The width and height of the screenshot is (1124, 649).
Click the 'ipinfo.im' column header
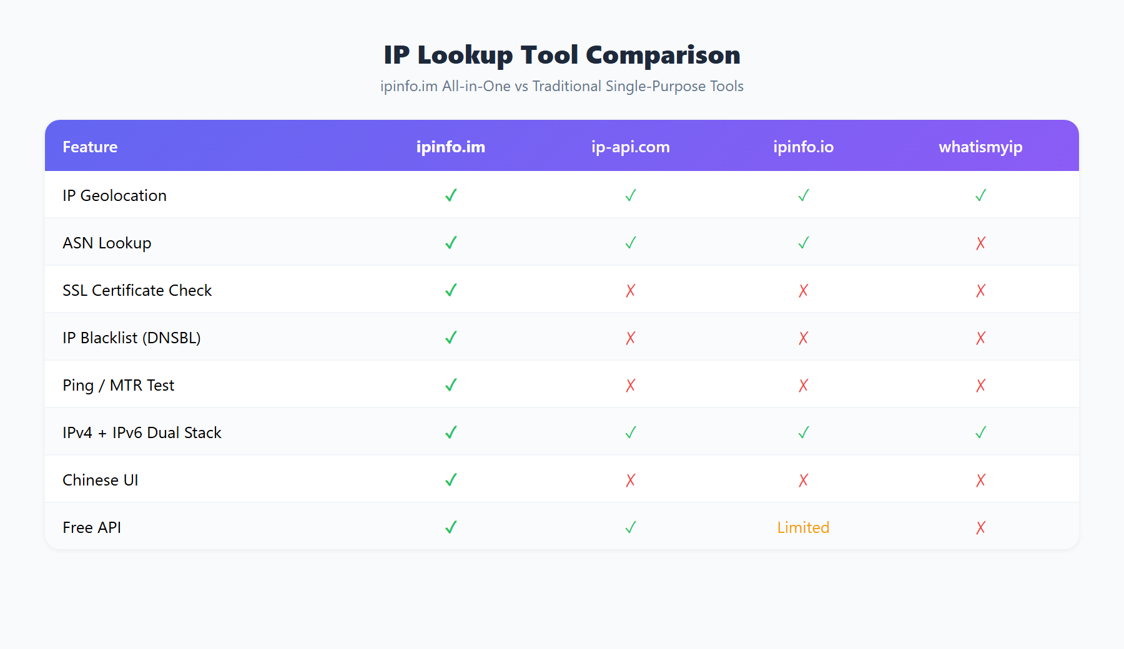[451, 147]
